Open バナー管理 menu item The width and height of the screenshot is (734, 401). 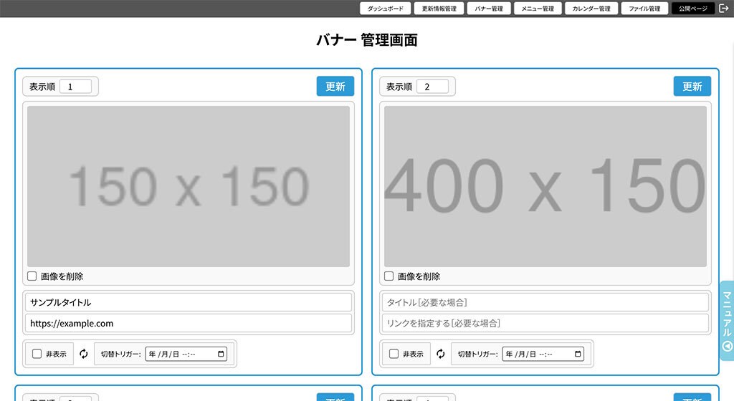click(x=489, y=9)
